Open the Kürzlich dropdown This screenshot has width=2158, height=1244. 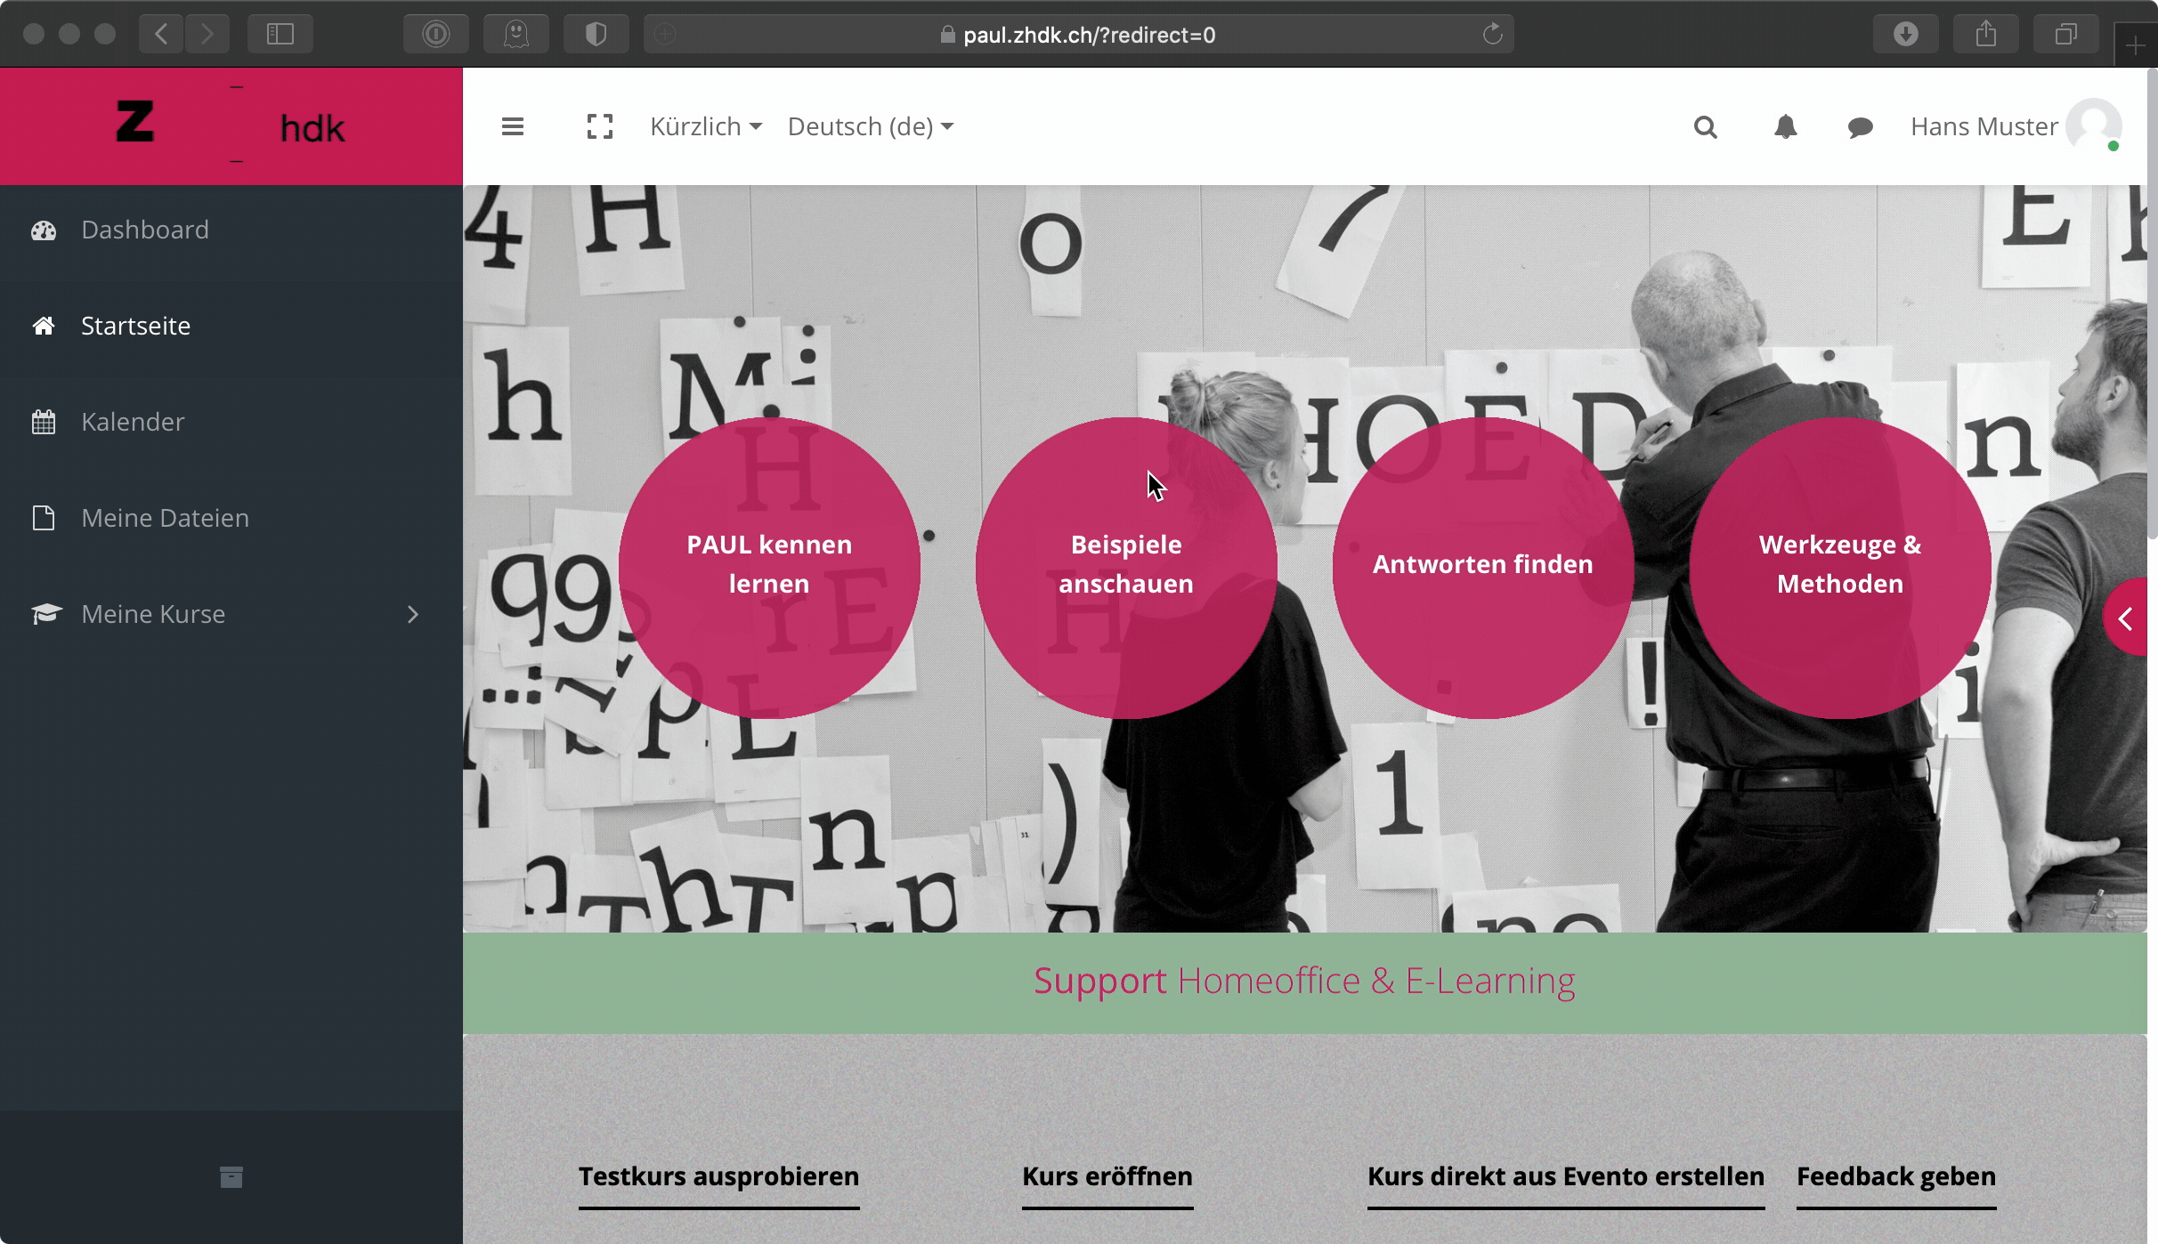(x=705, y=126)
